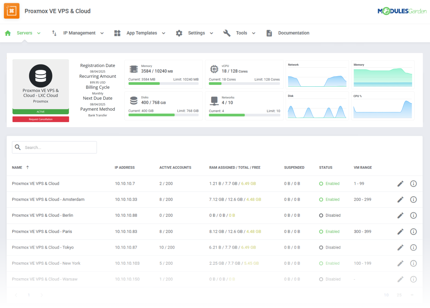Click the CPU % graph thumbnail

(x=383, y=106)
